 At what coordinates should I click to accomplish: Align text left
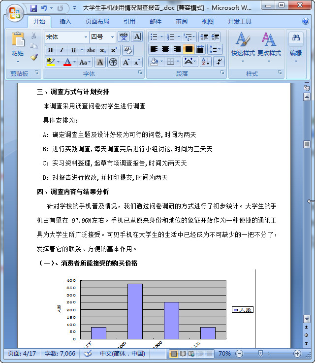(x=154, y=49)
